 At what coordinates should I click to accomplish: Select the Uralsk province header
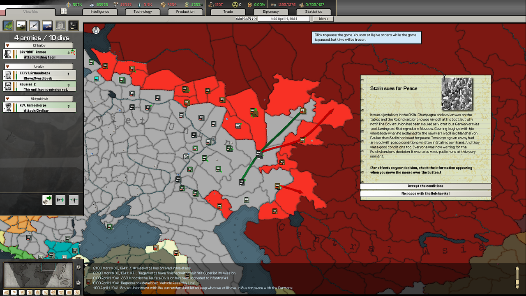pyautogui.click(x=39, y=66)
